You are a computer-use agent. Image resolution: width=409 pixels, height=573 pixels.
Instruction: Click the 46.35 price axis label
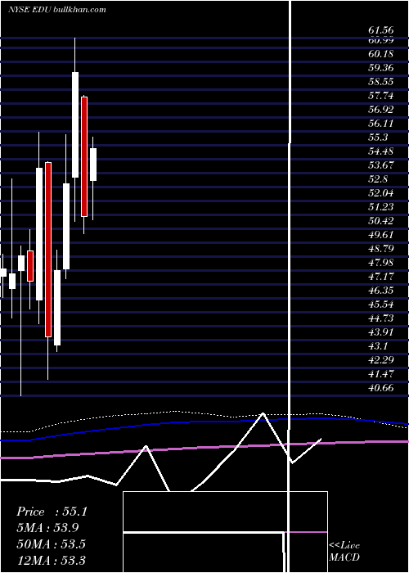point(380,290)
